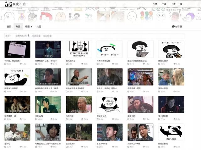Open the 工具 tools menu
The height and width of the screenshot is (150, 201).
tap(164, 4)
